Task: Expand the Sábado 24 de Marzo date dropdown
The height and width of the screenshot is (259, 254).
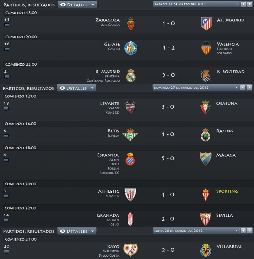Action: pos(196,4)
